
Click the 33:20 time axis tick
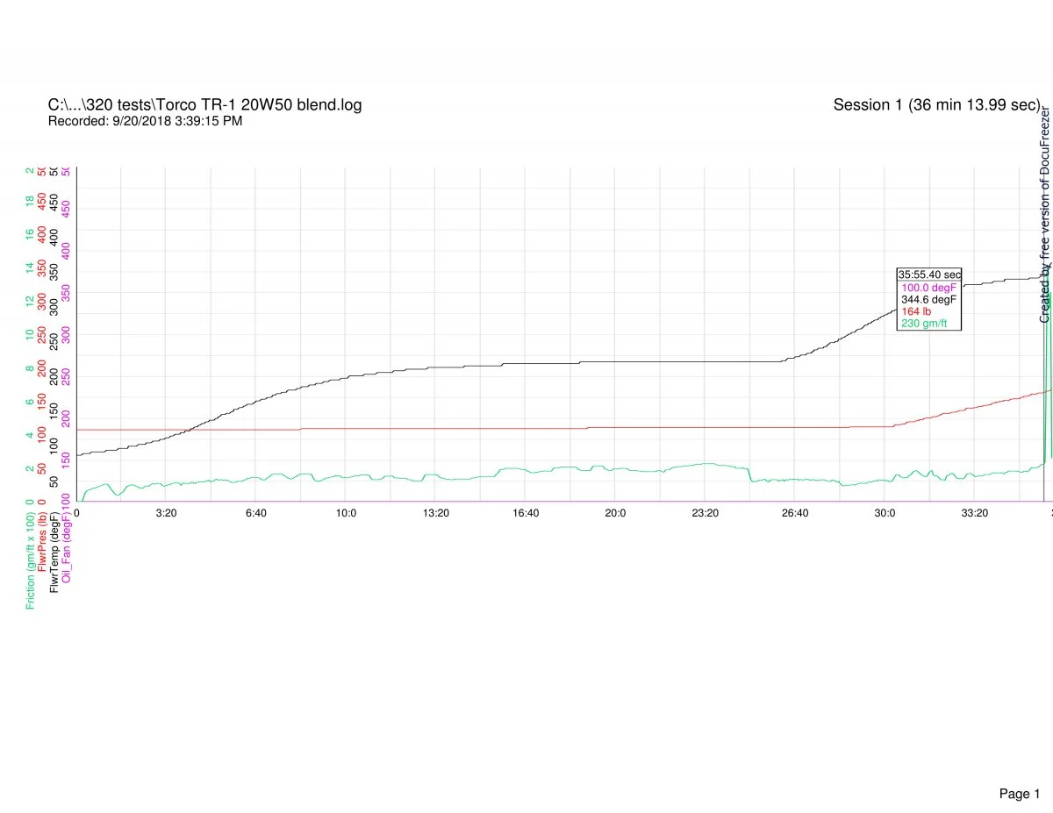975,513
